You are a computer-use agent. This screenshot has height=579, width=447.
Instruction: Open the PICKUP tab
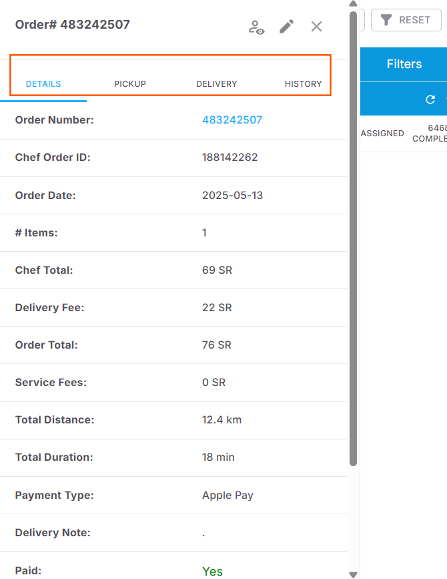point(130,84)
